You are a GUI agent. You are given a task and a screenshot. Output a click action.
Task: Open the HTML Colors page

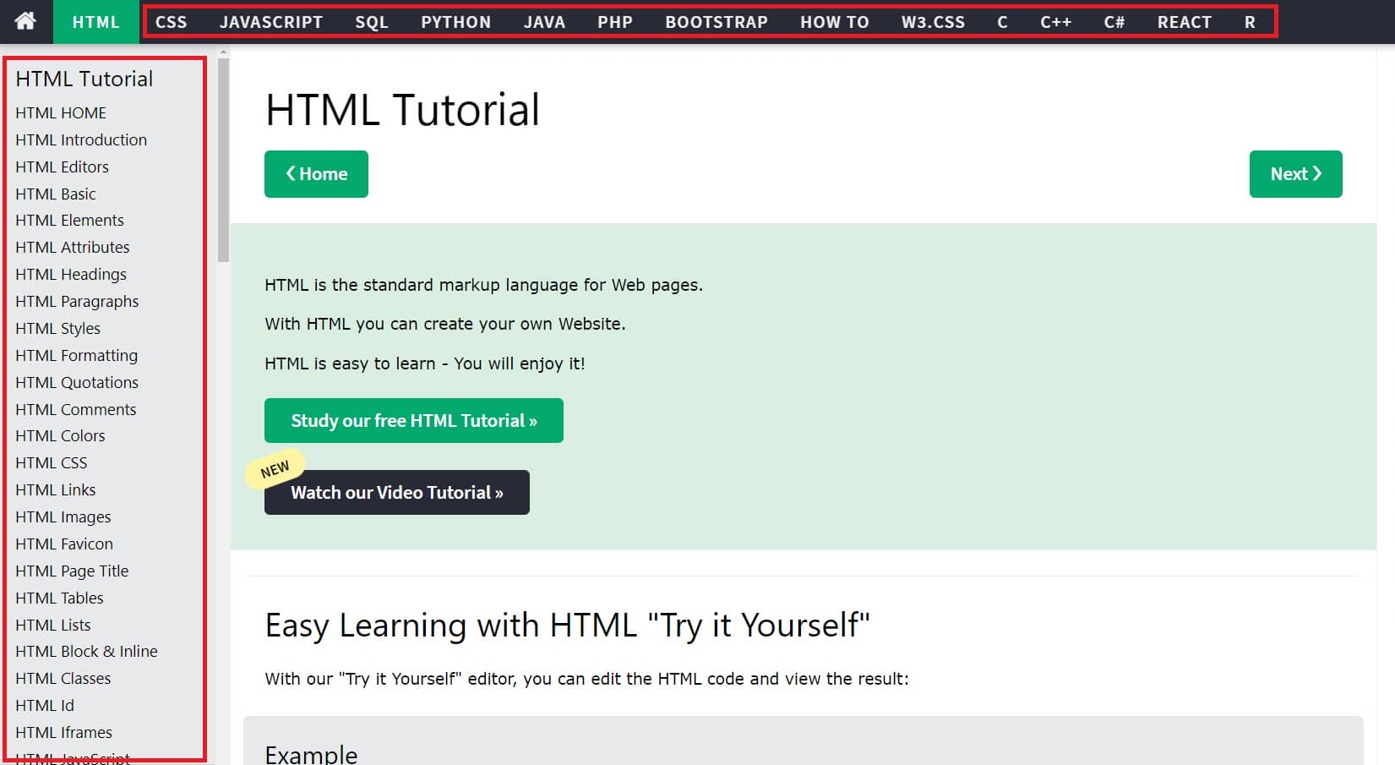click(x=60, y=435)
